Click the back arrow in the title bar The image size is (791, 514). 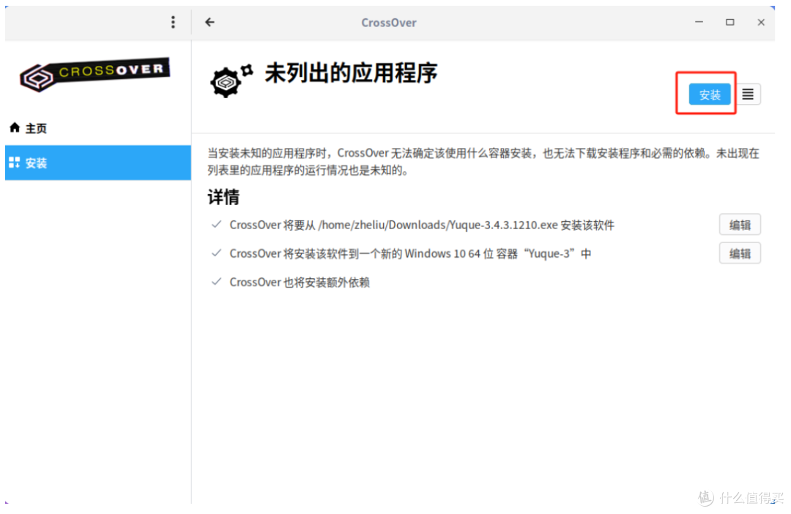[209, 22]
